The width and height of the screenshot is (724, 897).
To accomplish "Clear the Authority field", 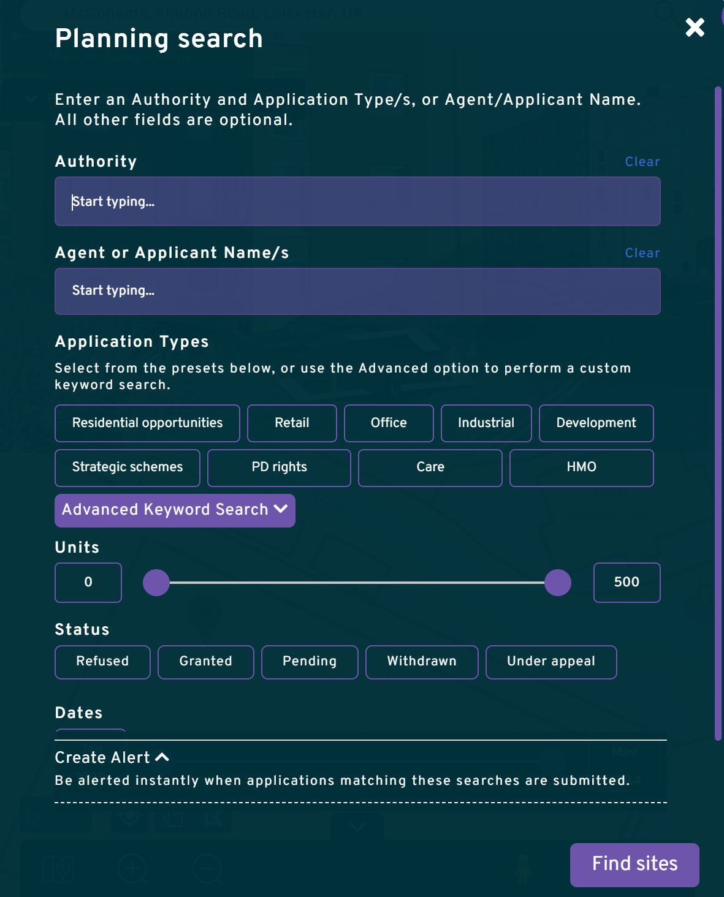I will tap(642, 161).
